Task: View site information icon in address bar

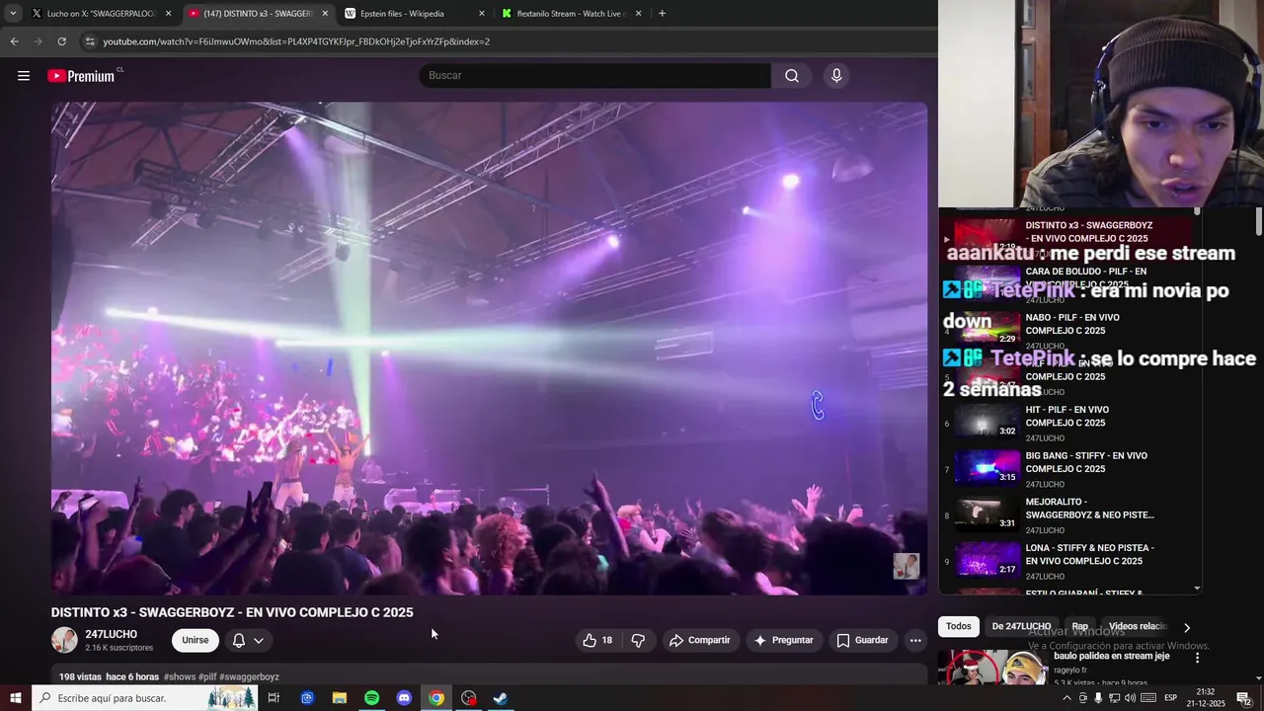Action: 90,41
